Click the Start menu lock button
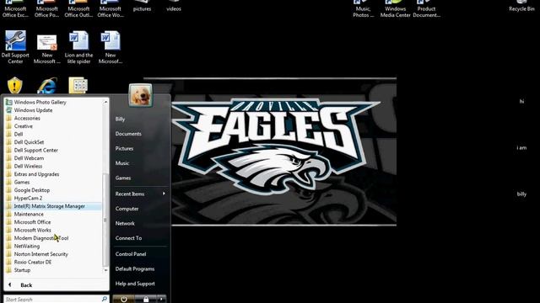 coord(146,300)
